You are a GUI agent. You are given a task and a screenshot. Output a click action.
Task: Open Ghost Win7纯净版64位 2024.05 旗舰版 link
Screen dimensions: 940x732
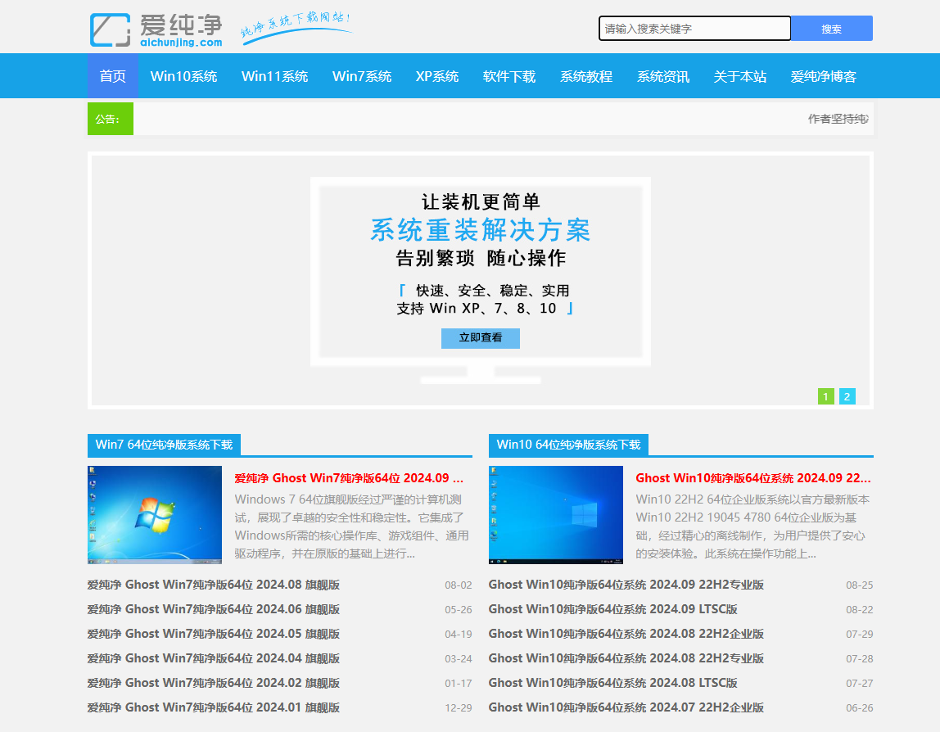214,634
